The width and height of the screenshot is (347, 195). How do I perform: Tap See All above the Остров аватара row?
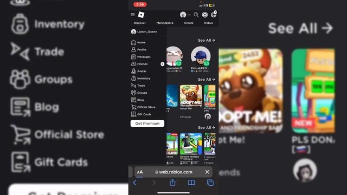[206, 128]
